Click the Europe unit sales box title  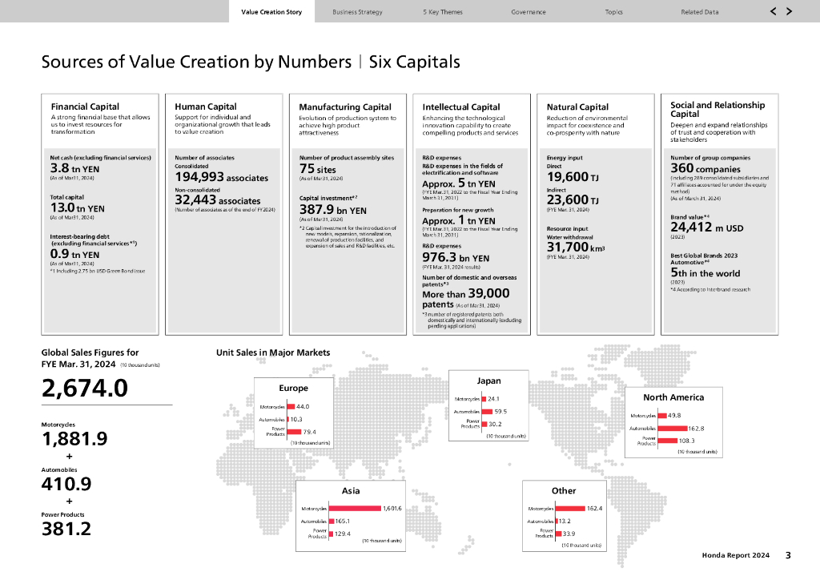(x=294, y=389)
